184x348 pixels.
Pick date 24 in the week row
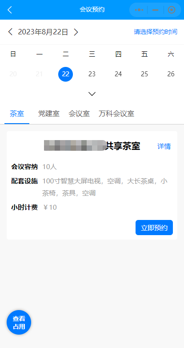tap(118, 74)
